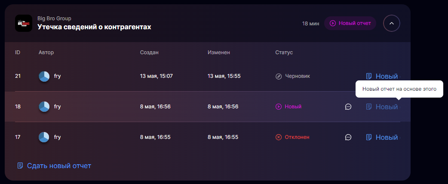Collapse the report list with chevron button
The width and height of the screenshot is (448, 184).
[391, 23]
